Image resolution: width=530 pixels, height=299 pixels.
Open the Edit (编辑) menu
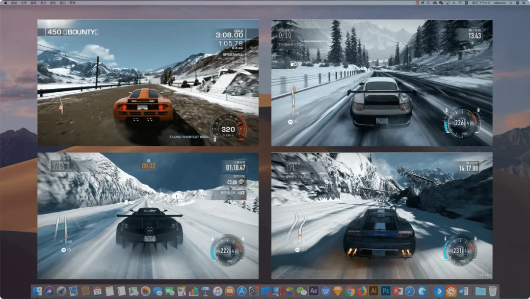[x=33, y=3]
